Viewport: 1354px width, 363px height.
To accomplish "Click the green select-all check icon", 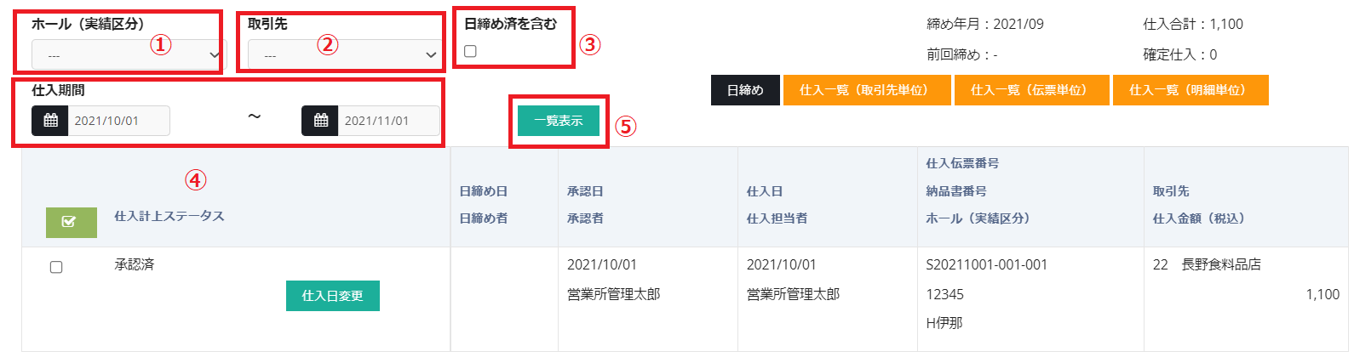I will [71, 222].
